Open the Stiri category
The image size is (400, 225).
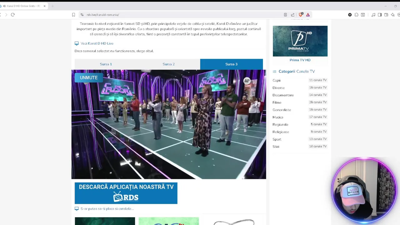tap(276, 147)
